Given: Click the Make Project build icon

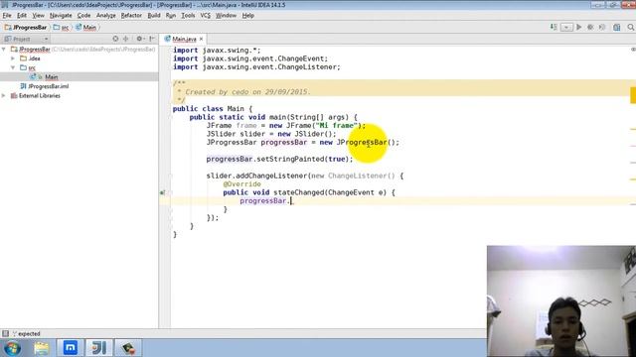Looking at the screenshot, I should tap(554, 27).
